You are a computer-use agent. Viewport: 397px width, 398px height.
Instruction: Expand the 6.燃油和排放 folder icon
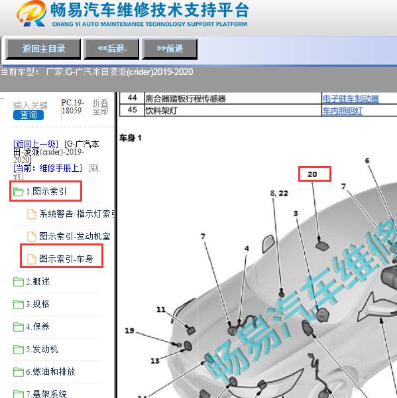point(19,372)
